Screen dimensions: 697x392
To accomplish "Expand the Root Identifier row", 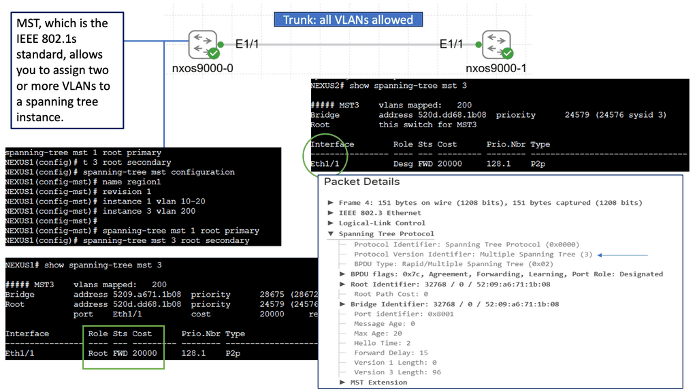I will pyautogui.click(x=342, y=284).
